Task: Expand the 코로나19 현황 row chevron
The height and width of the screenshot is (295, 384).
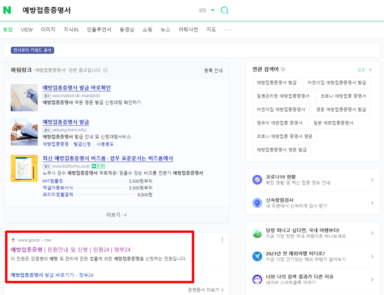Action: [x=372, y=180]
